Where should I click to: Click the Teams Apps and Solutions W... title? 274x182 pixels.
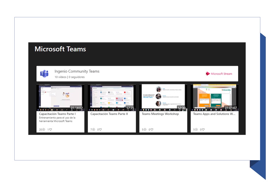click(214, 114)
